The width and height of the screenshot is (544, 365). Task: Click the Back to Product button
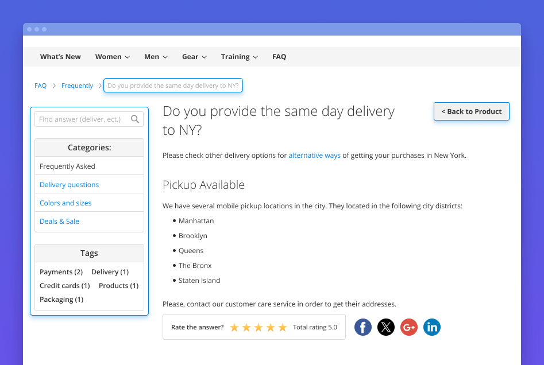coord(472,111)
